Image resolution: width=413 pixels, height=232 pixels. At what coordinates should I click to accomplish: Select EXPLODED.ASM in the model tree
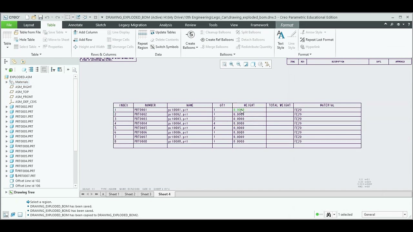[x=21, y=77]
